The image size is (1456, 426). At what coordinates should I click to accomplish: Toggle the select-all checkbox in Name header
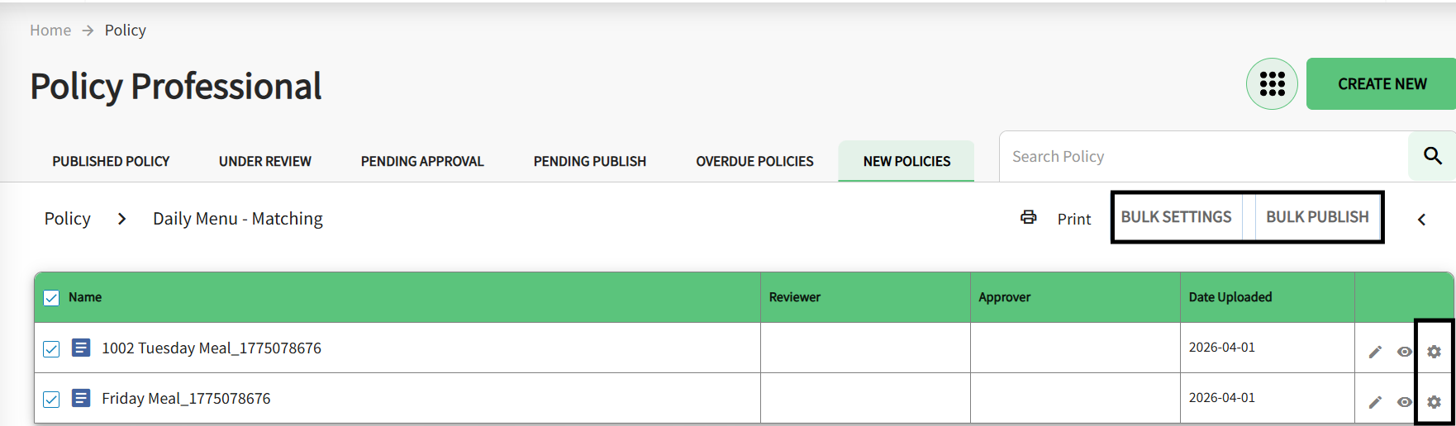click(x=51, y=298)
